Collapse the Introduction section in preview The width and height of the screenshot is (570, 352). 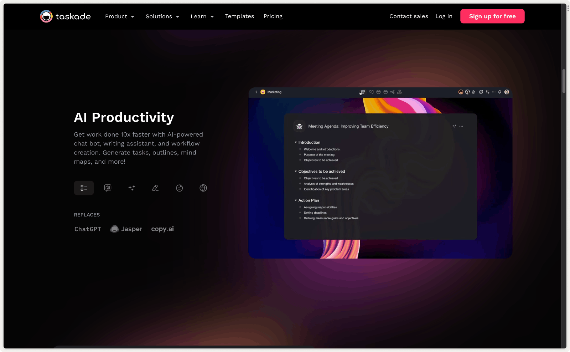(x=296, y=142)
